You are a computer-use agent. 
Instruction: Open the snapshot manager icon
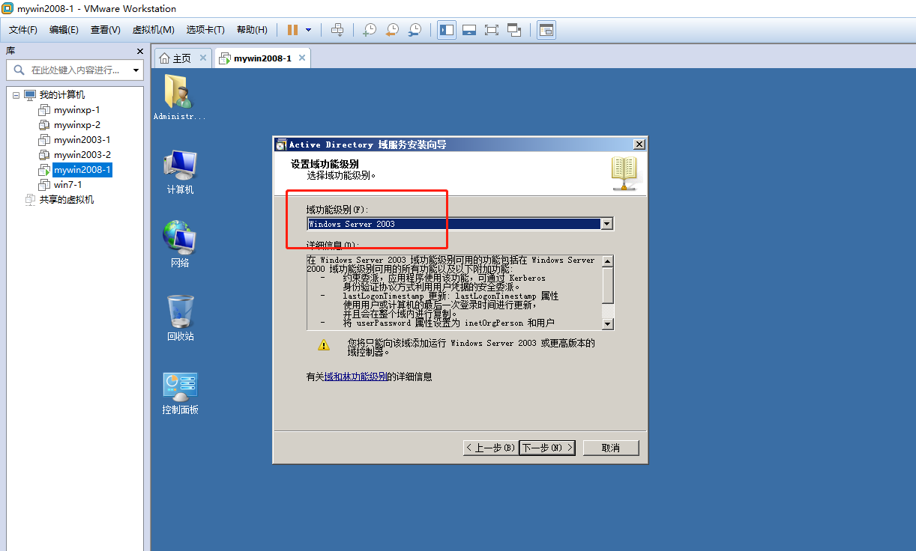pos(415,30)
